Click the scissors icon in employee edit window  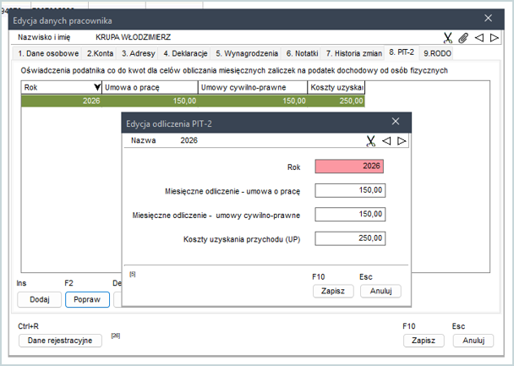tap(448, 38)
